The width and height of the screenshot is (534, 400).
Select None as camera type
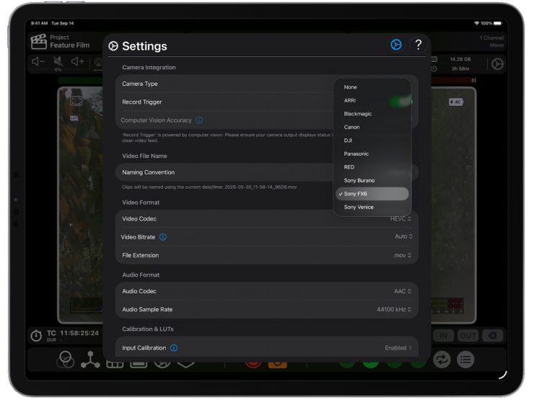372,87
